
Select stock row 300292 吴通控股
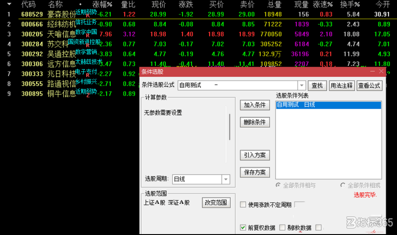(199, 54)
